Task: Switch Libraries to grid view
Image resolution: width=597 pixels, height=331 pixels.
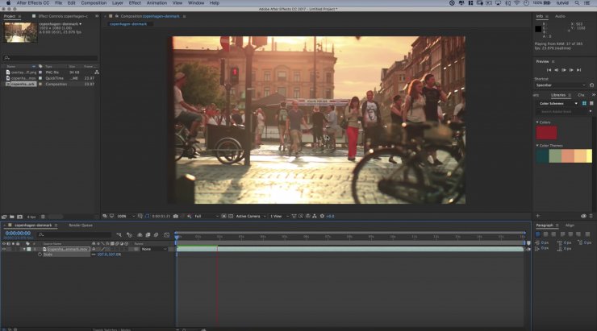Action: pos(584,103)
